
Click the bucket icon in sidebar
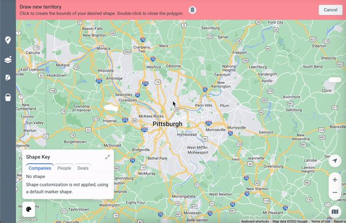coord(8,97)
